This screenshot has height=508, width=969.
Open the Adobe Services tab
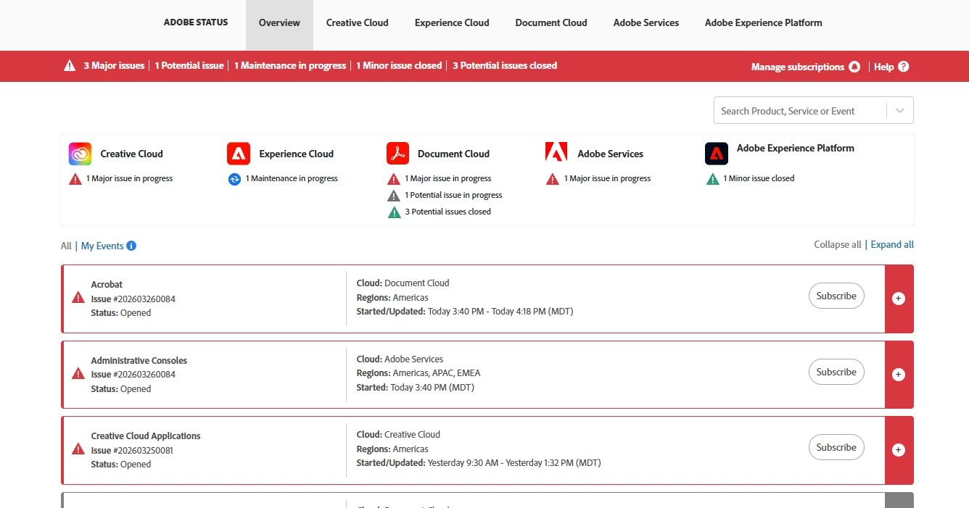[646, 22]
